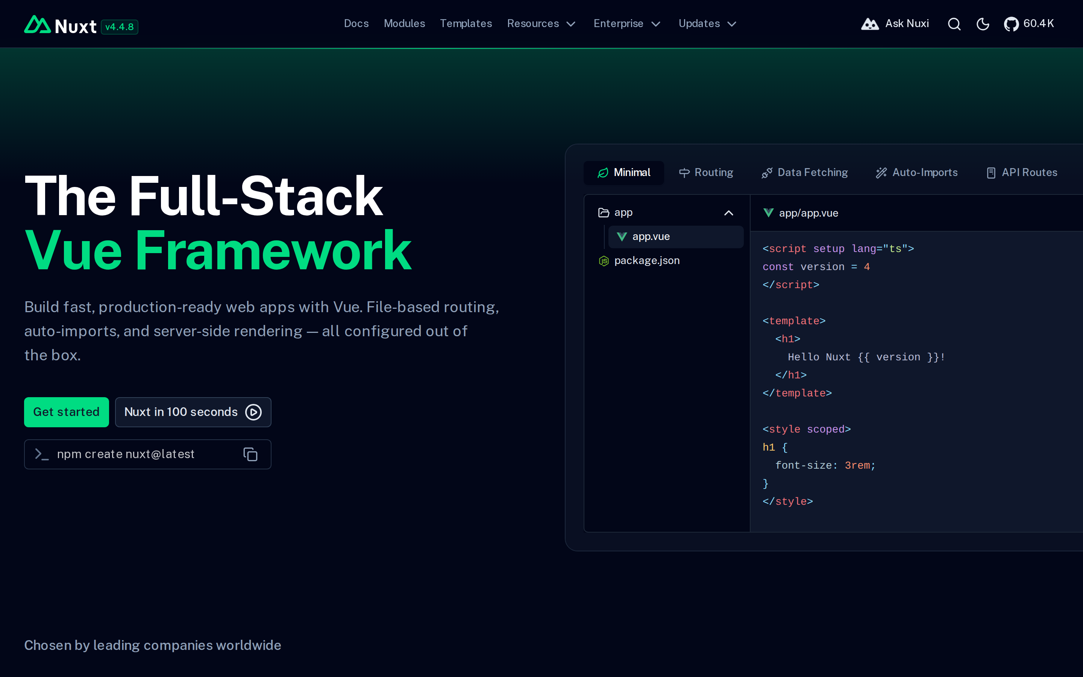Watch Nuxt in 100 seconds

click(x=193, y=412)
